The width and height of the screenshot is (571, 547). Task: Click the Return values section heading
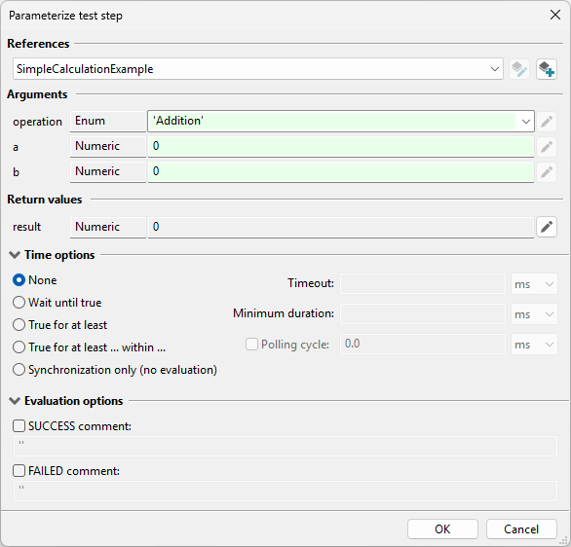coord(45,200)
